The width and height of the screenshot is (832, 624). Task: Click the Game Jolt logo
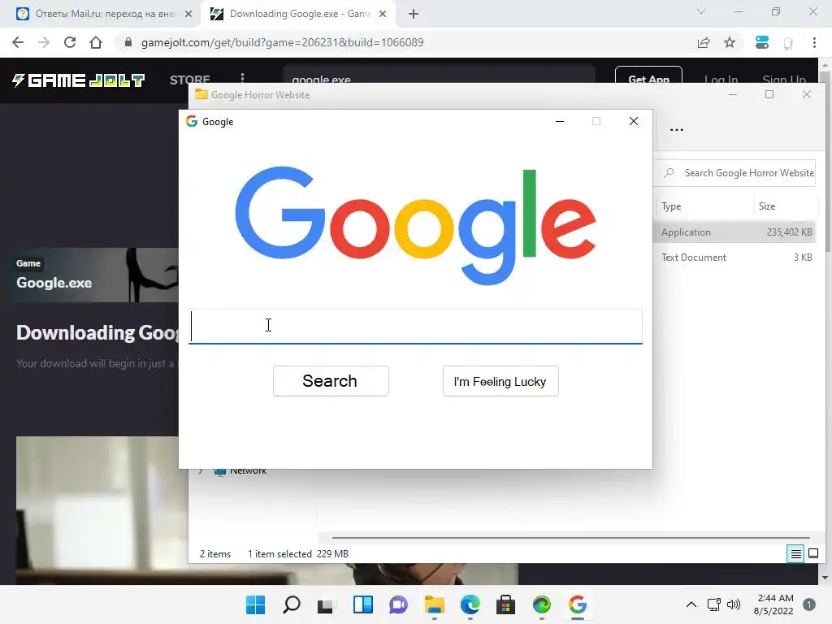coord(79,80)
